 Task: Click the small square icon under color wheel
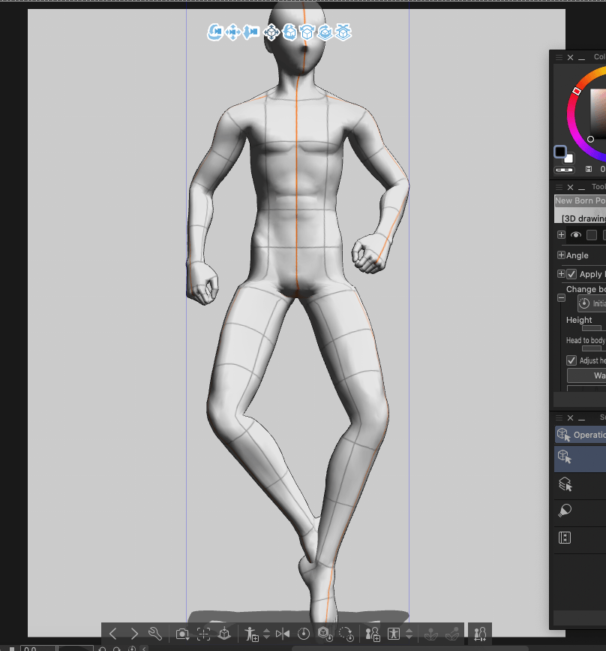point(589,169)
